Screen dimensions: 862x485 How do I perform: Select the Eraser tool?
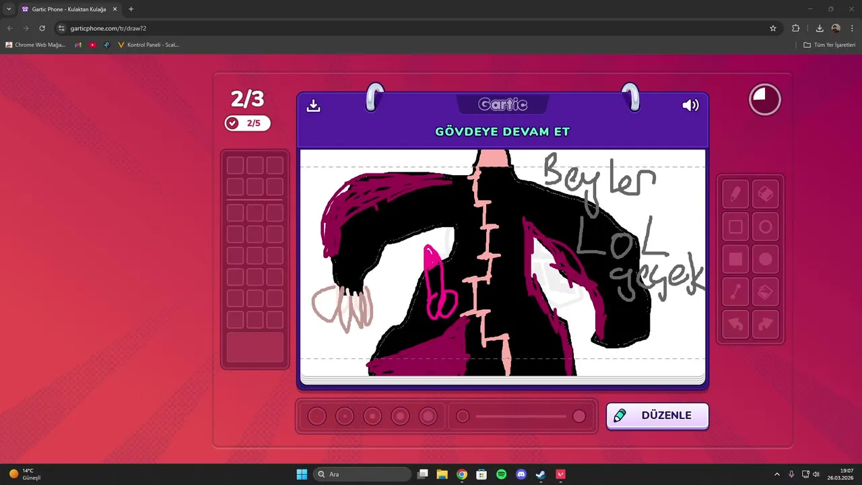766,194
